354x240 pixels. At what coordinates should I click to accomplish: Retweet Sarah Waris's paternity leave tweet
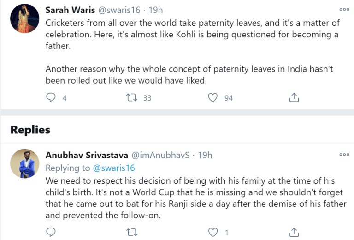click(x=131, y=97)
